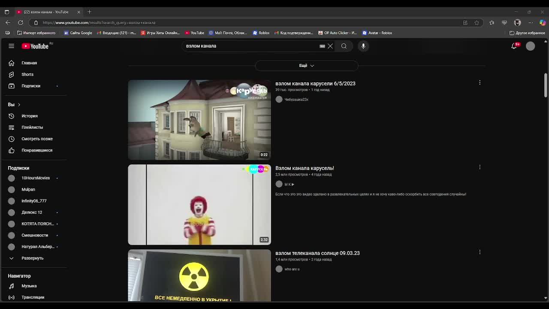Open the tab actions menu
The image size is (549, 309).
pos(7,12)
